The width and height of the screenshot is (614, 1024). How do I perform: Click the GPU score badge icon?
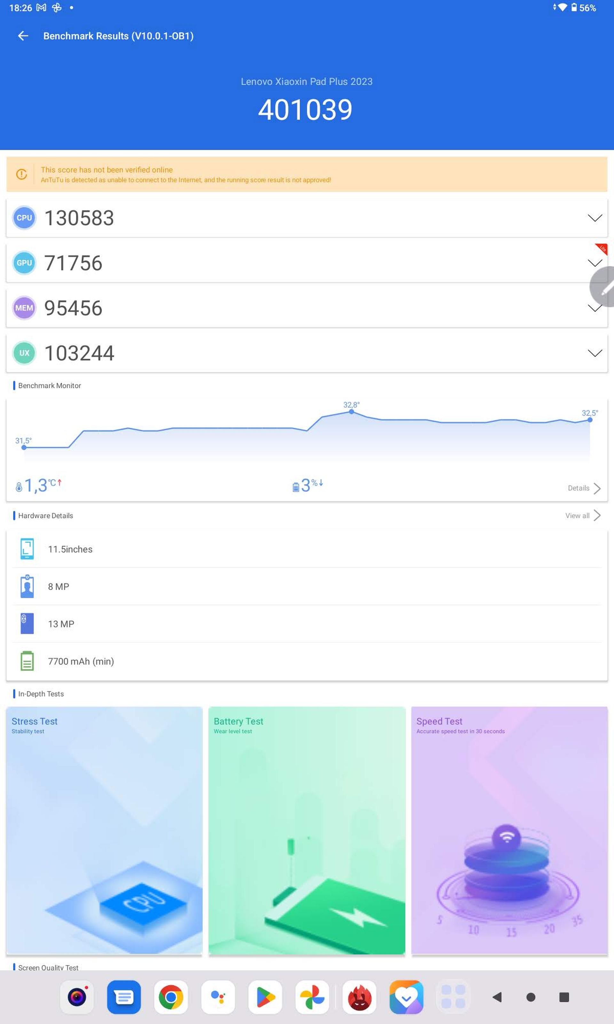(24, 263)
